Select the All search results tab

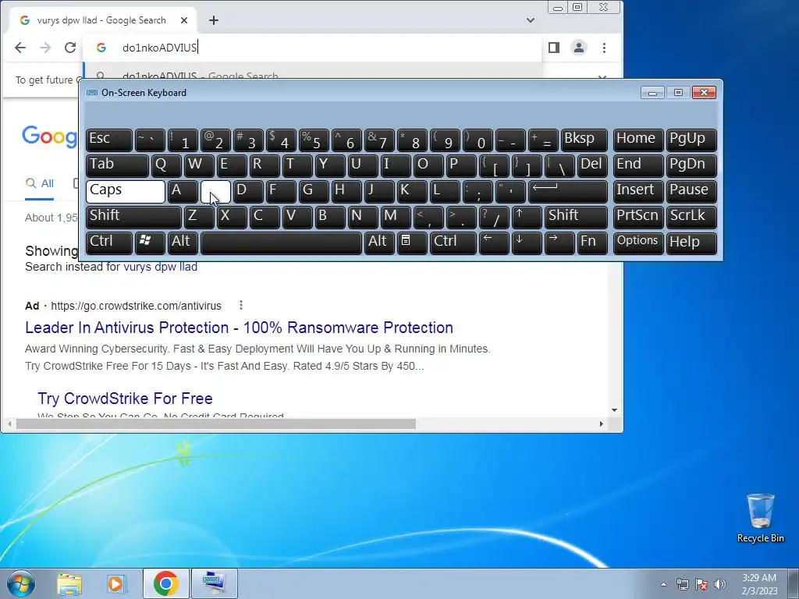coord(40,183)
